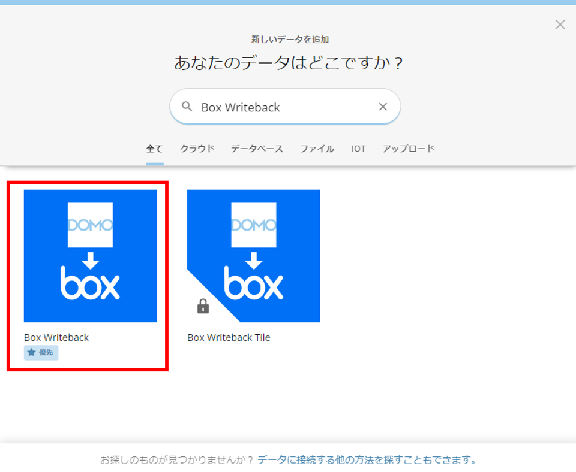
Task: Click the search magnifier icon
Action: (x=187, y=107)
